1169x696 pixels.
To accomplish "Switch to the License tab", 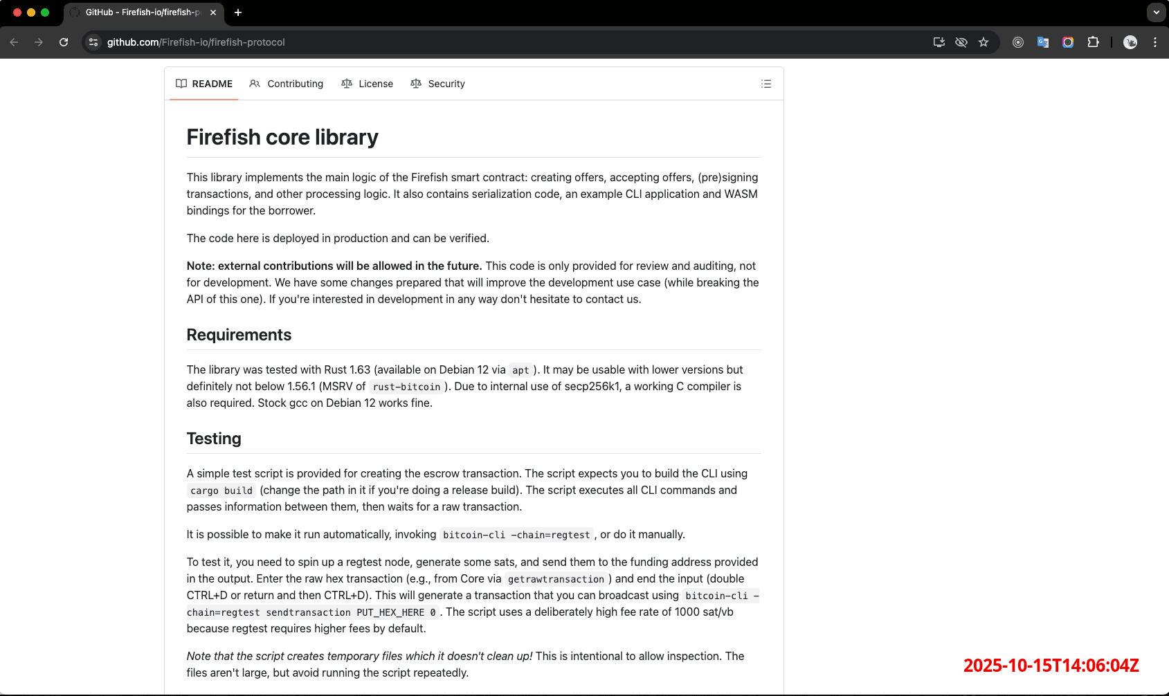I will tap(376, 84).
